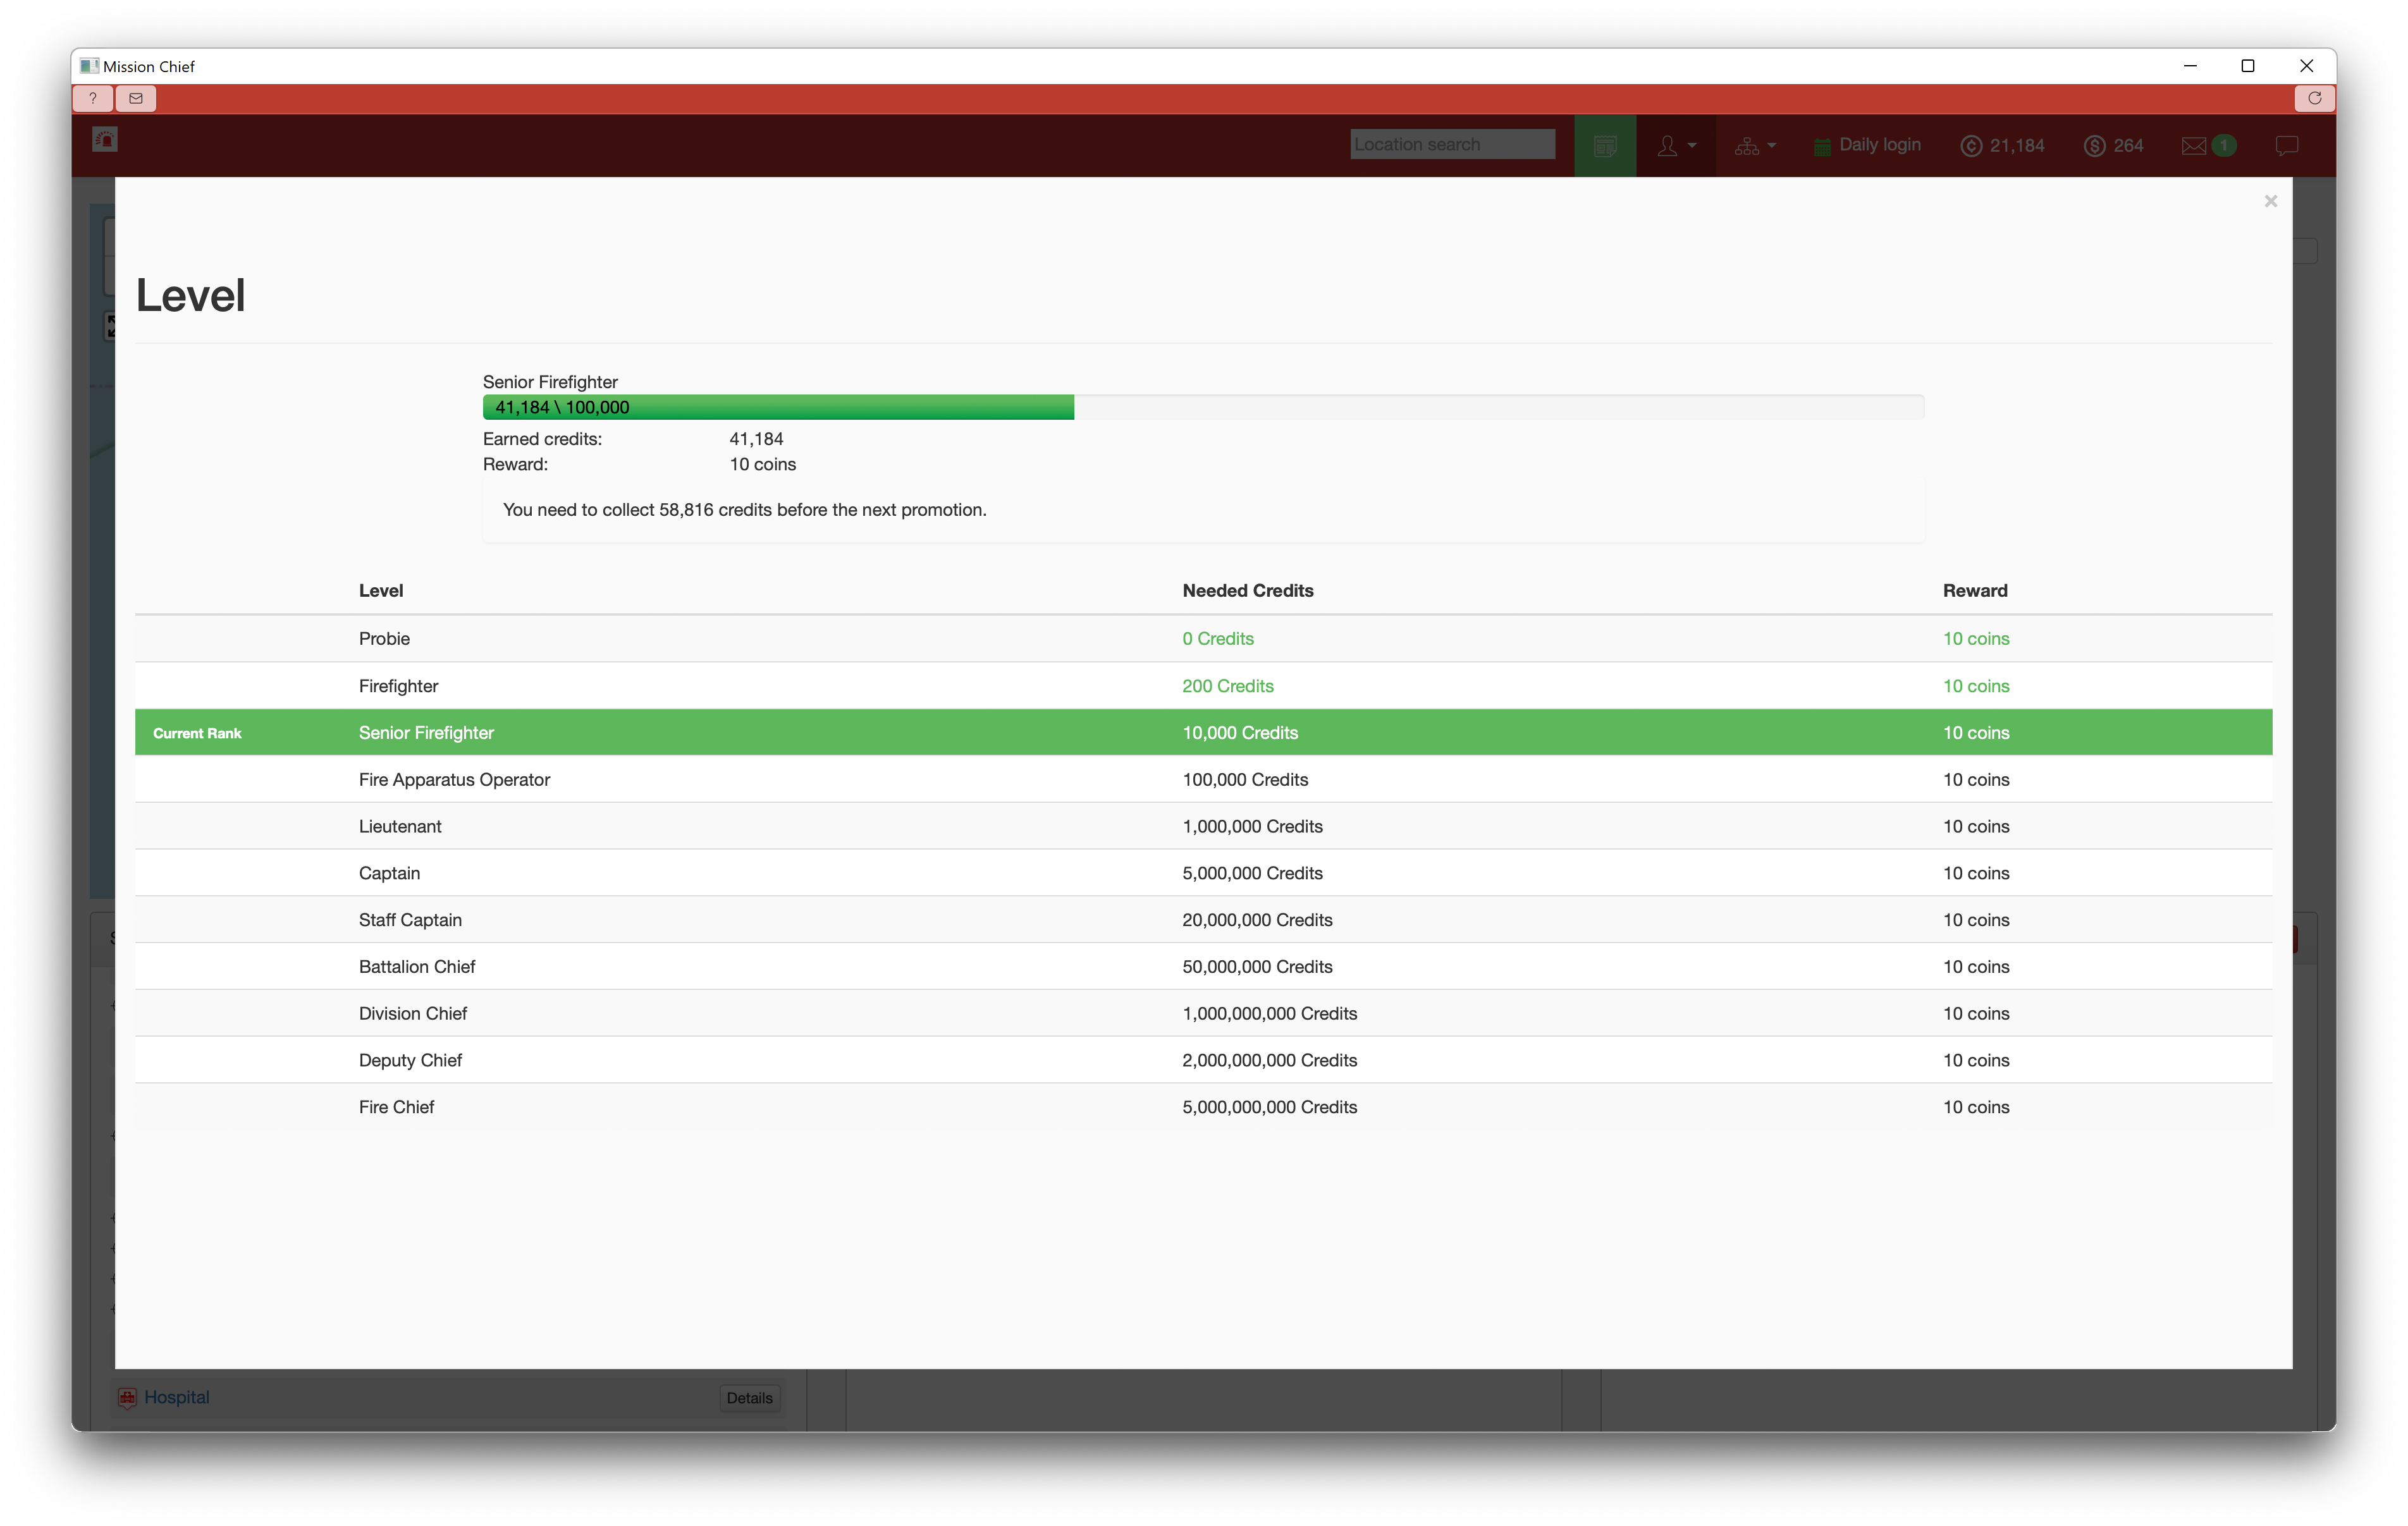This screenshot has height=1526, width=2408.
Task: Click the Needed Credits column header
Action: tap(1247, 591)
